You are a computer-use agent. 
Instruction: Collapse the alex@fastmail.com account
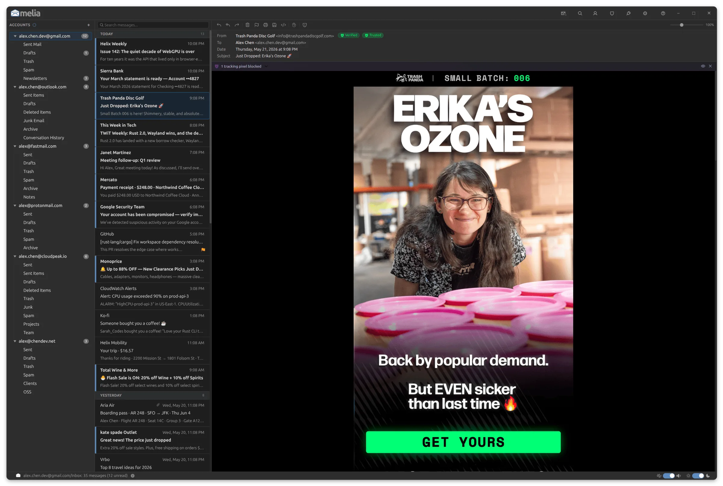point(15,146)
